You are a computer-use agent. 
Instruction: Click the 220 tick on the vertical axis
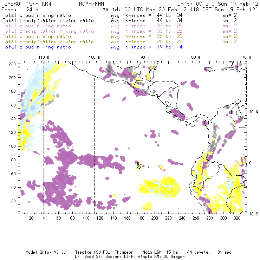pos(12,64)
